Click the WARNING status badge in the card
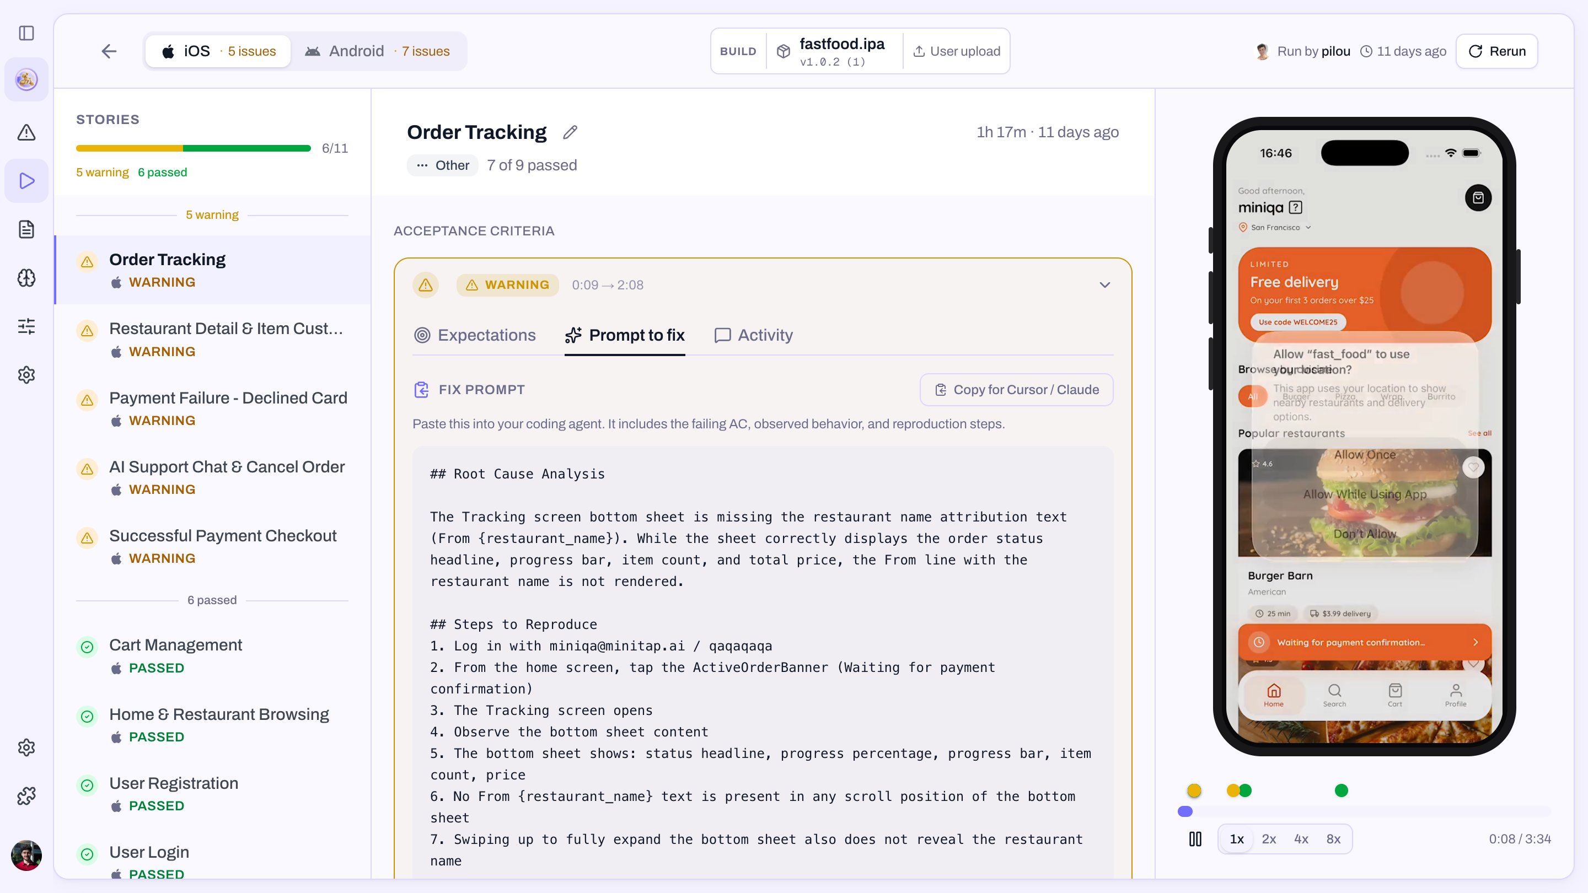 507,285
